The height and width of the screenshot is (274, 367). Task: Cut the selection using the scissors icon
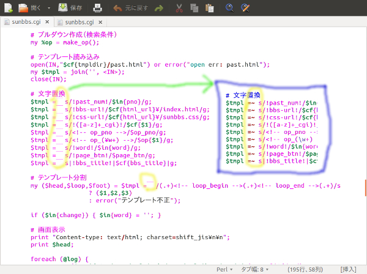pos(179,8)
